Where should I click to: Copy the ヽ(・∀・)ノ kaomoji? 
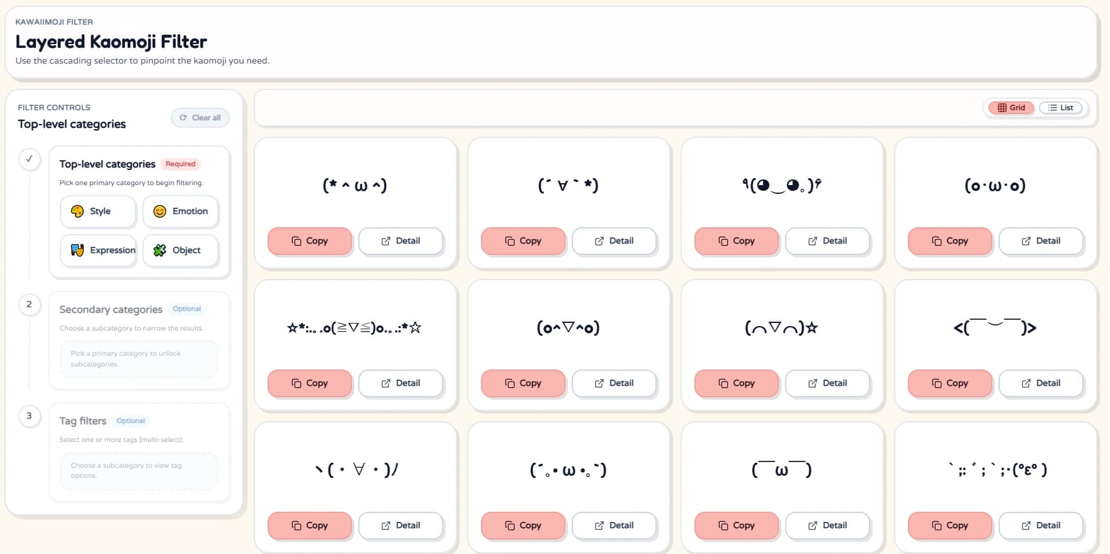click(x=309, y=526)
